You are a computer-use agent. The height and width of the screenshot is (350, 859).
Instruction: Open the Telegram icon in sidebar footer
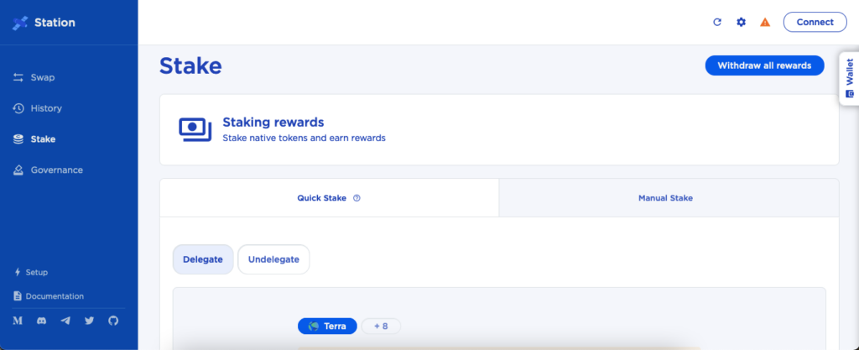pos(65,321)
